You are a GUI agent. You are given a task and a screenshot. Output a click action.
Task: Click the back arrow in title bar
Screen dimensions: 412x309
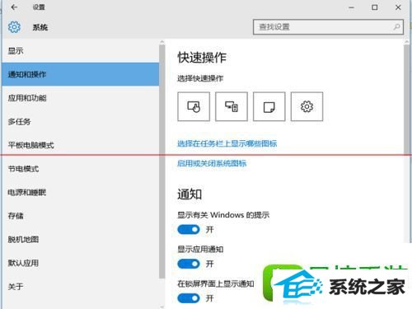[x=14, y=7]
